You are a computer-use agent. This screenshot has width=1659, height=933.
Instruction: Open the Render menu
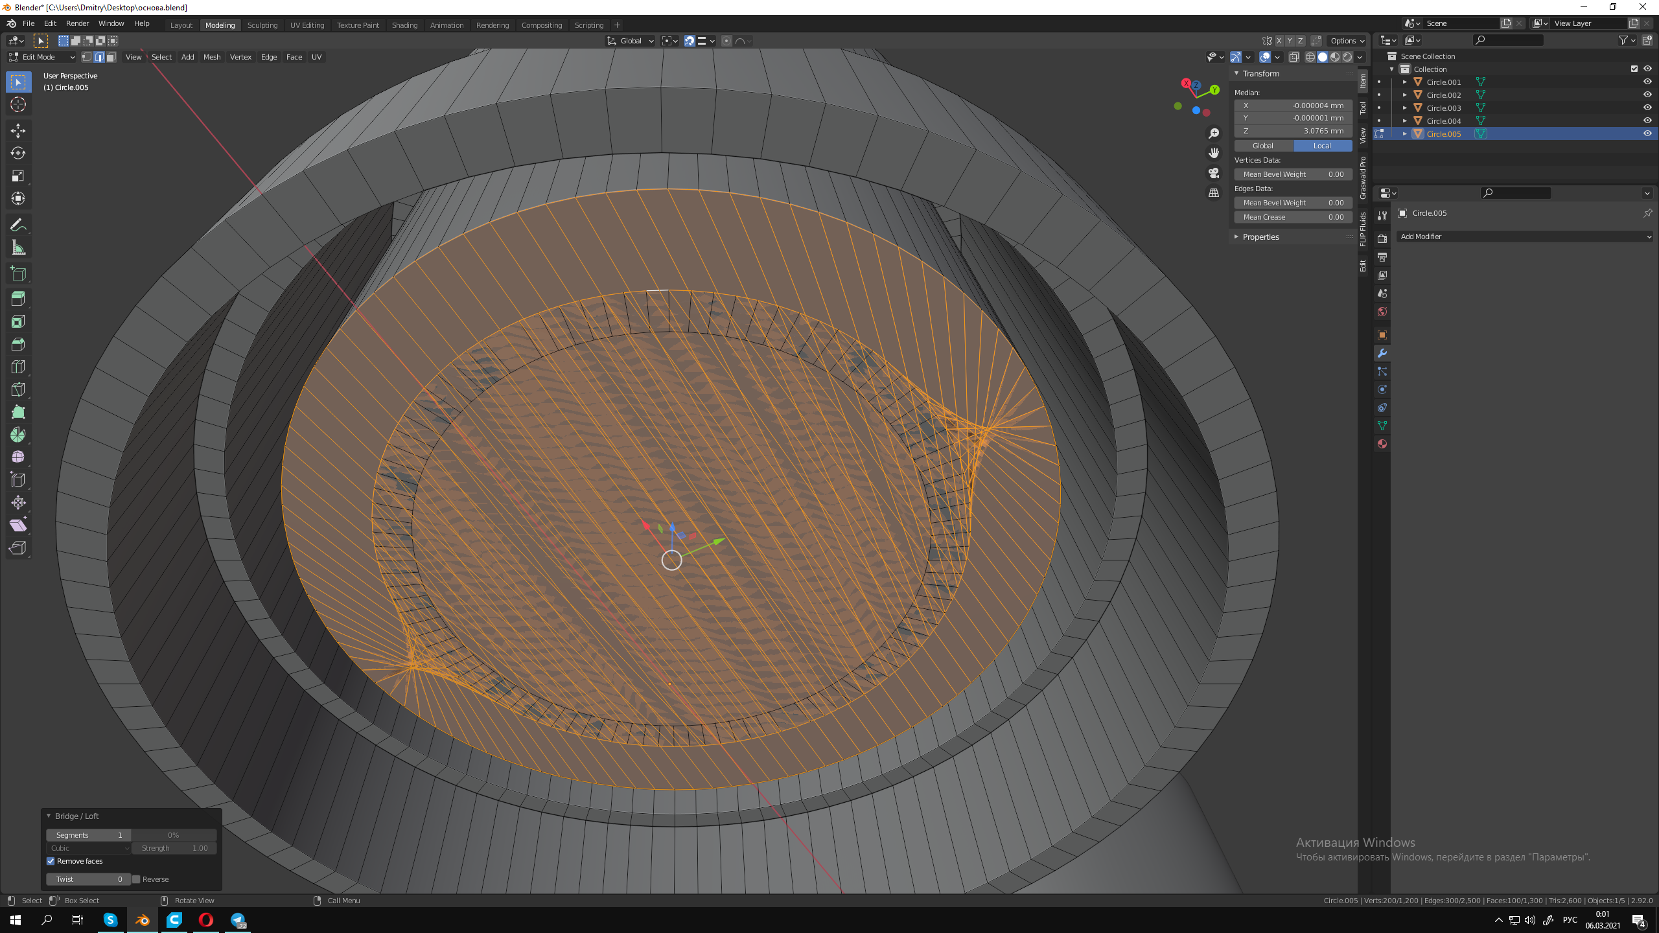[77, 23]
